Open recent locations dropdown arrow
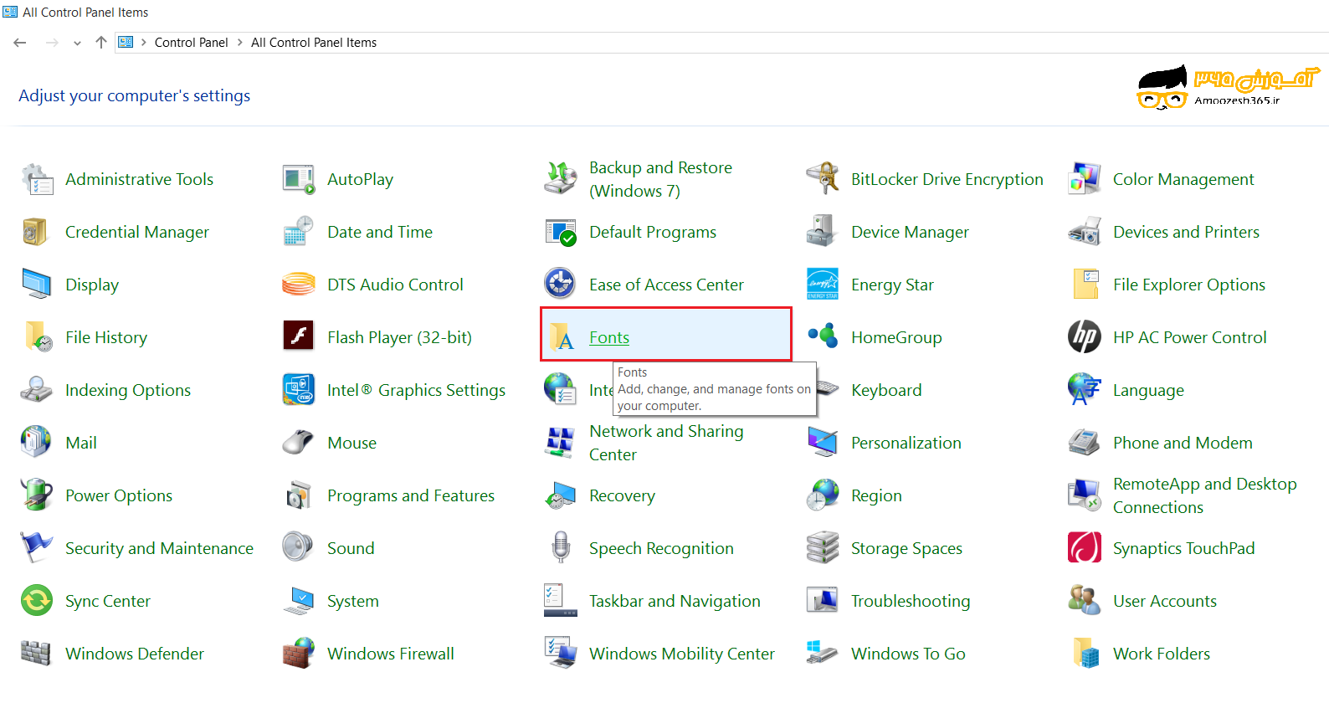Image resolution: width=1329 pixels, height=708 pixels. point(77,43)
